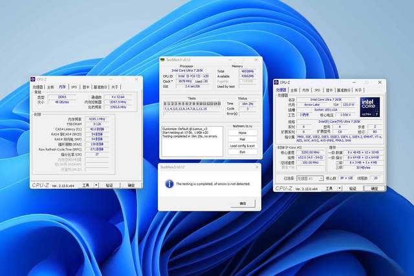Select the 48 GBytes size value
This screenshot has width=414, height=276.
point(62,102)
